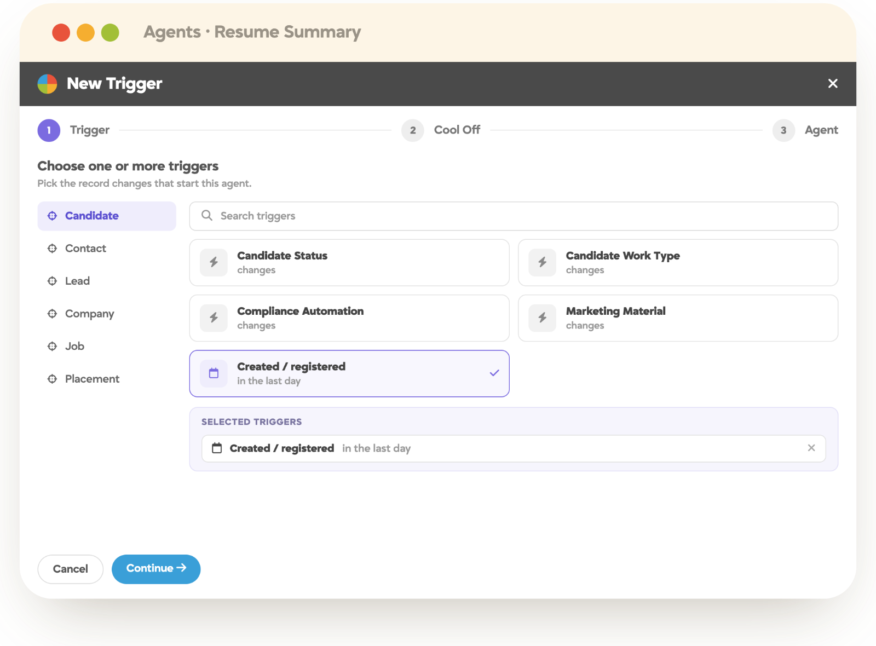This screenshot has width=876, height=646.
Task: Click the colorful app logo beside New Trigger
Action: pos(47,84)
